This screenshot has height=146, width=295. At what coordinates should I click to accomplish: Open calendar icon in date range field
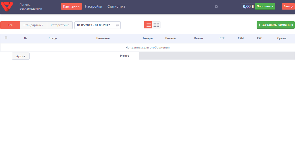point(117,25)
